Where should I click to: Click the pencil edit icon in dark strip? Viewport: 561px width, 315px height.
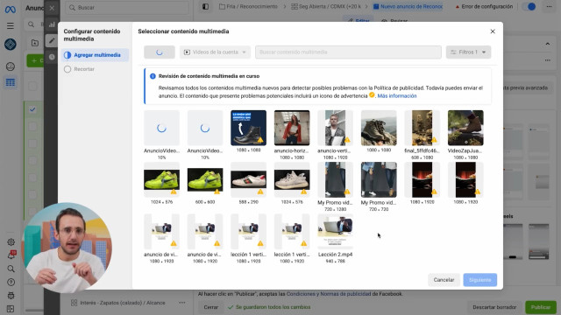52,40
